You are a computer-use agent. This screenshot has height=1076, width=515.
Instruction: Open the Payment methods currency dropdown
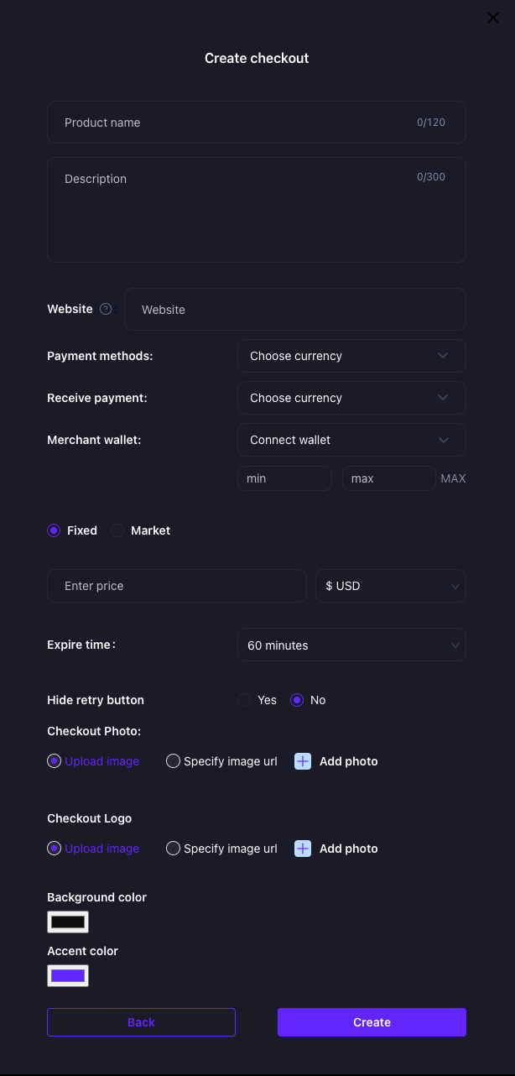click(x=351, y=356)
